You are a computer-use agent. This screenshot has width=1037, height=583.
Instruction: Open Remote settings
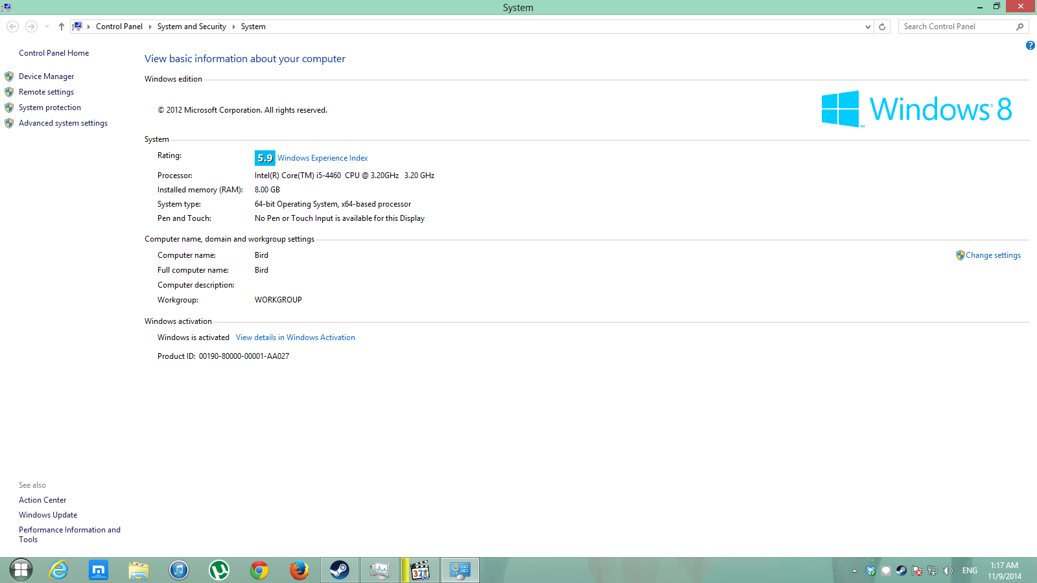pyautogui.click(x=47, y=92)
